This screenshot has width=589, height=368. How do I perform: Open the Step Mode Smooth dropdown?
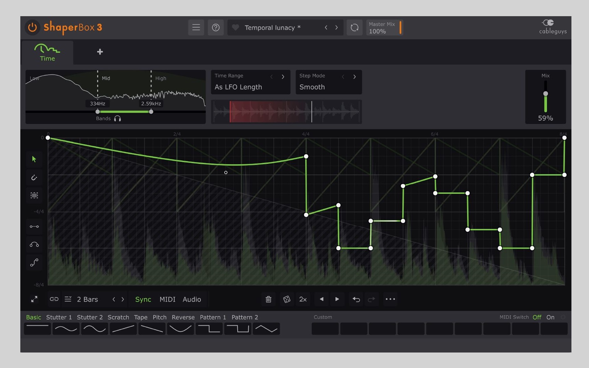312,87
